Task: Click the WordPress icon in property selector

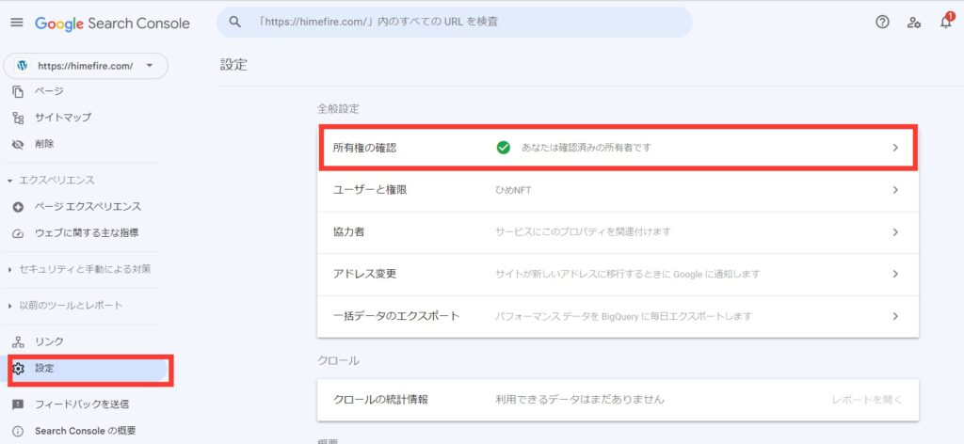Action: click(x=23, y=66)
